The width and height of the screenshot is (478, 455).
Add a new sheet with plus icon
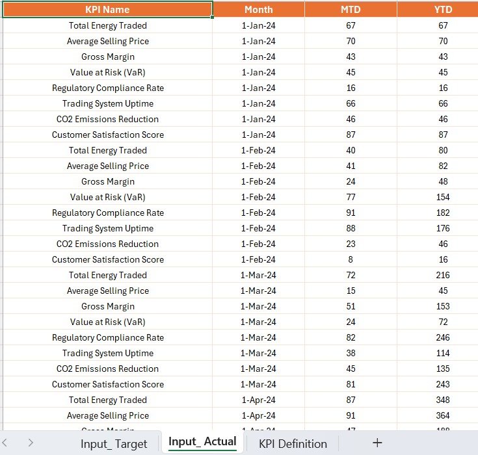point(377,443)
